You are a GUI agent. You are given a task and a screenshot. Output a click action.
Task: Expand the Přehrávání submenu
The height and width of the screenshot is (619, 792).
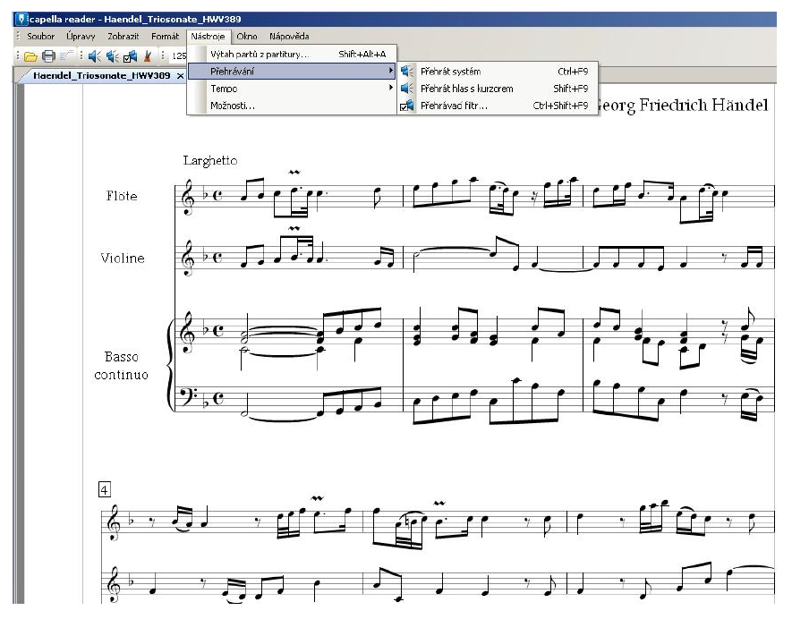[292, 72]
